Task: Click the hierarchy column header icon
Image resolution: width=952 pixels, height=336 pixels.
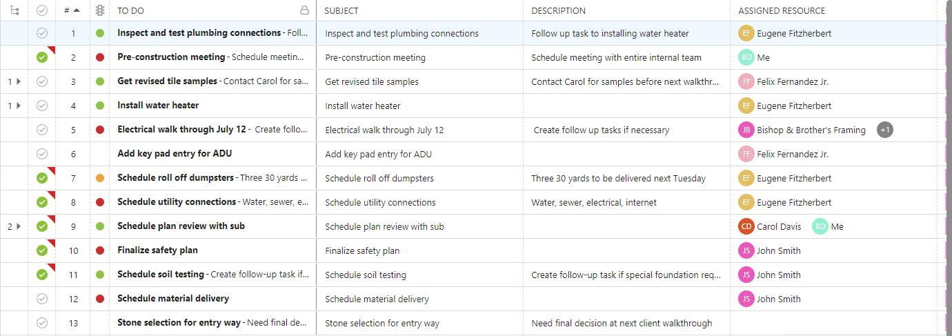Action: tap(14, 10)
